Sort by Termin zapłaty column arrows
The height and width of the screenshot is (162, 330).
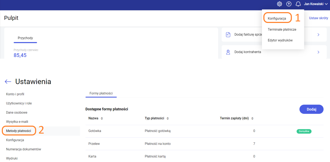(x=252, y=118)
